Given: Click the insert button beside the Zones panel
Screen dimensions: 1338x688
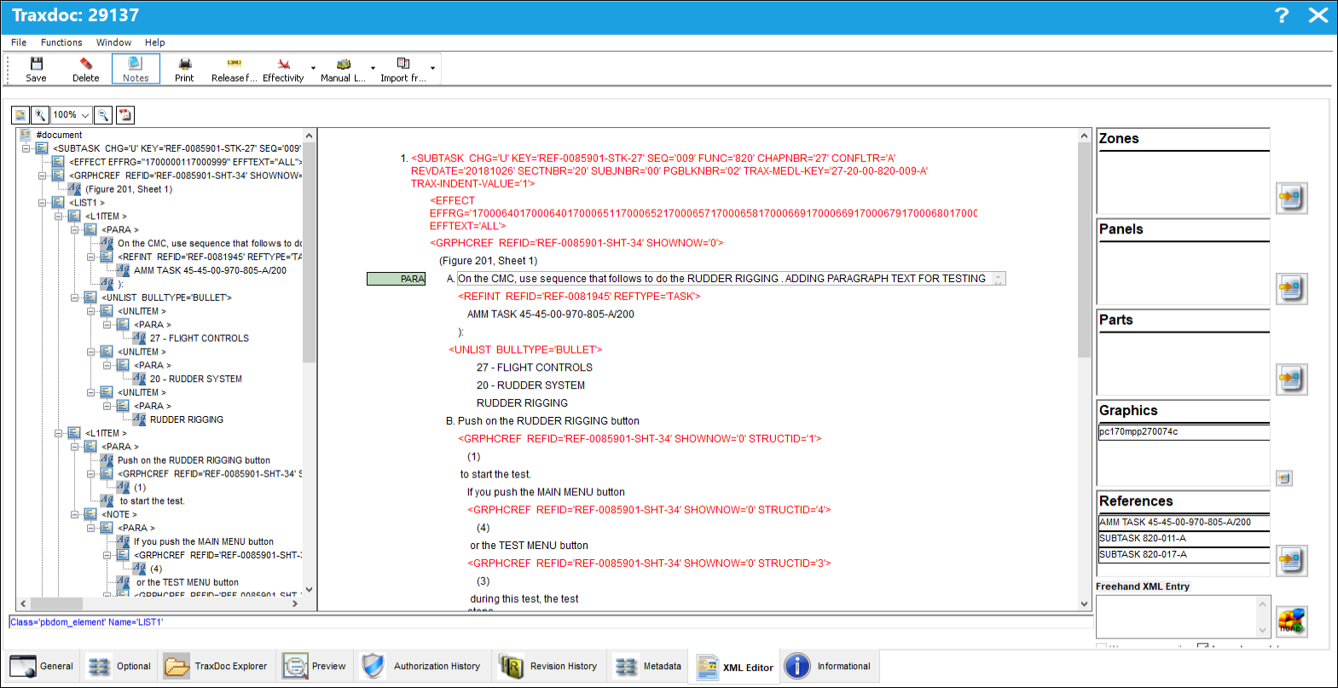Looking at the screenshot, I should point(1291,198).
